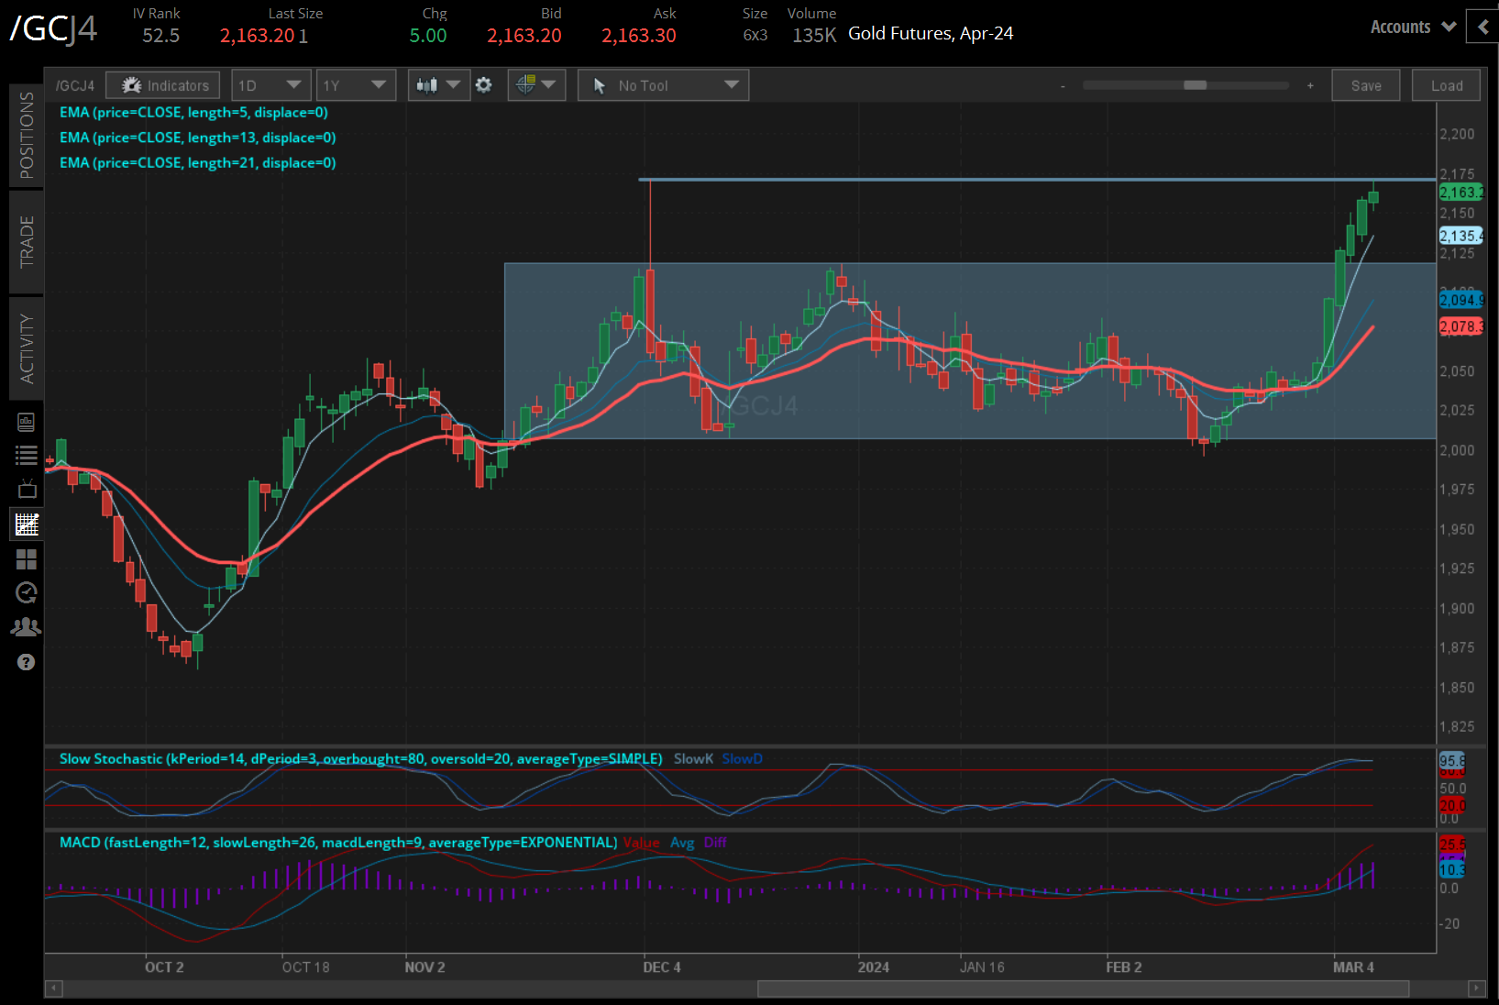Open chart settings via the gear icon
Screen dimensions: 1499x1005
click(484, 84)
